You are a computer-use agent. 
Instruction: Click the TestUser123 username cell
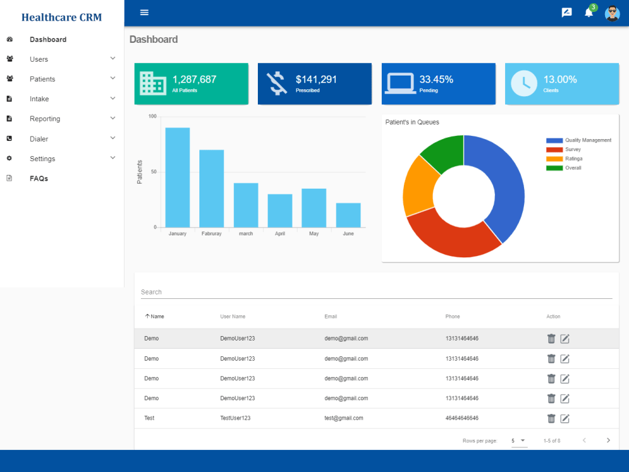[235, 418]
